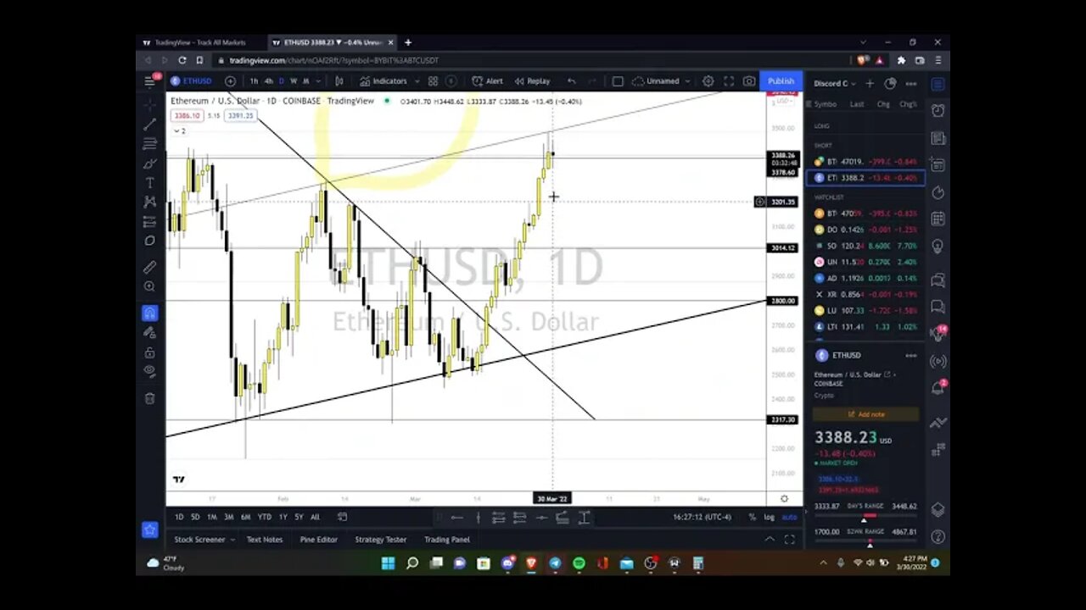Screen dimensions: 1086x610
Task: Open the ideas lightbulb sidebar icon
Action: click(938, 247)
